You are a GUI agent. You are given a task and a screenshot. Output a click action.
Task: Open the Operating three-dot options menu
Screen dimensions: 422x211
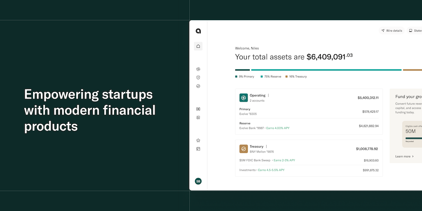coord(269,95)
